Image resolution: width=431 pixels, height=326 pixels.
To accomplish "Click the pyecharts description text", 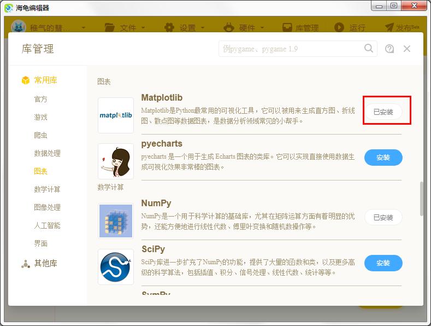I will [248, 161].
